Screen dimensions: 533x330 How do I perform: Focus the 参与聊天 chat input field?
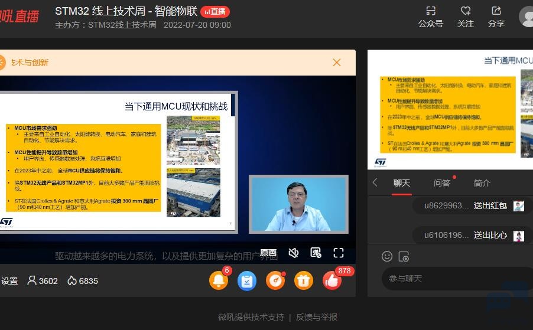(457, 279)
